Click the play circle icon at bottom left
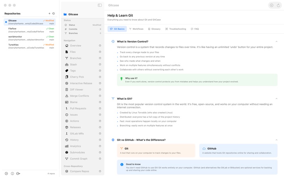 coord(6,173)
